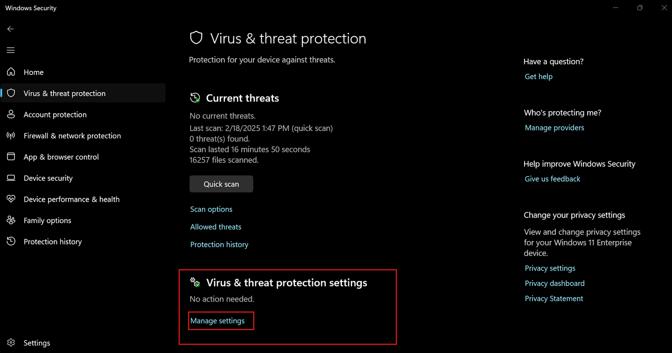Open the Family options icon
672x353 pixels.
pyautogui.click(x=11, y=220)
